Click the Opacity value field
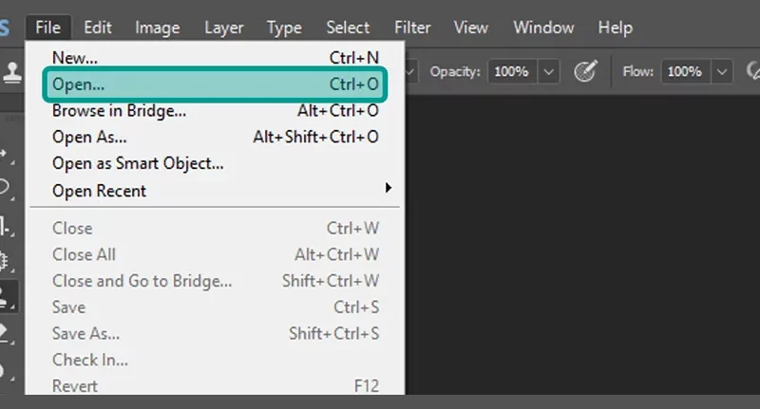 [512, 72]
